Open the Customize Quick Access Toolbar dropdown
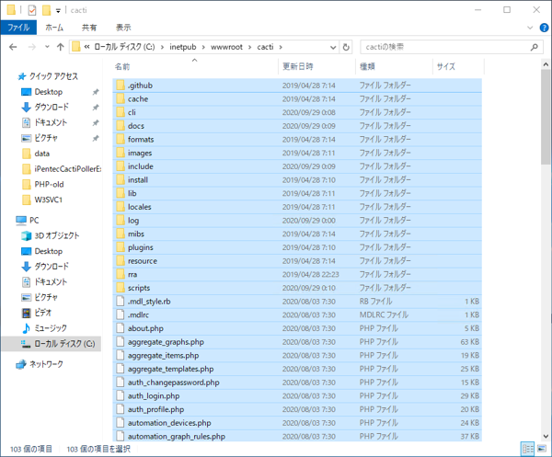Viewport: 552px width, 457px height. click(x=58, y=10)
